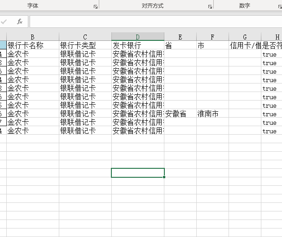This screenshot has height=237, width=282.
Task: Click the 安徽省 cell in column E
Action: tap(180, 114)
